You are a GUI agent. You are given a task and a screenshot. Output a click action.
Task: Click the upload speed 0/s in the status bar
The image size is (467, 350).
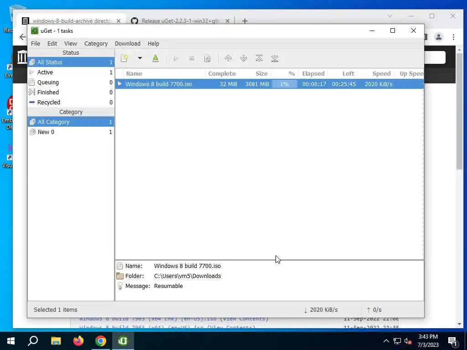(x=374, y=310)
